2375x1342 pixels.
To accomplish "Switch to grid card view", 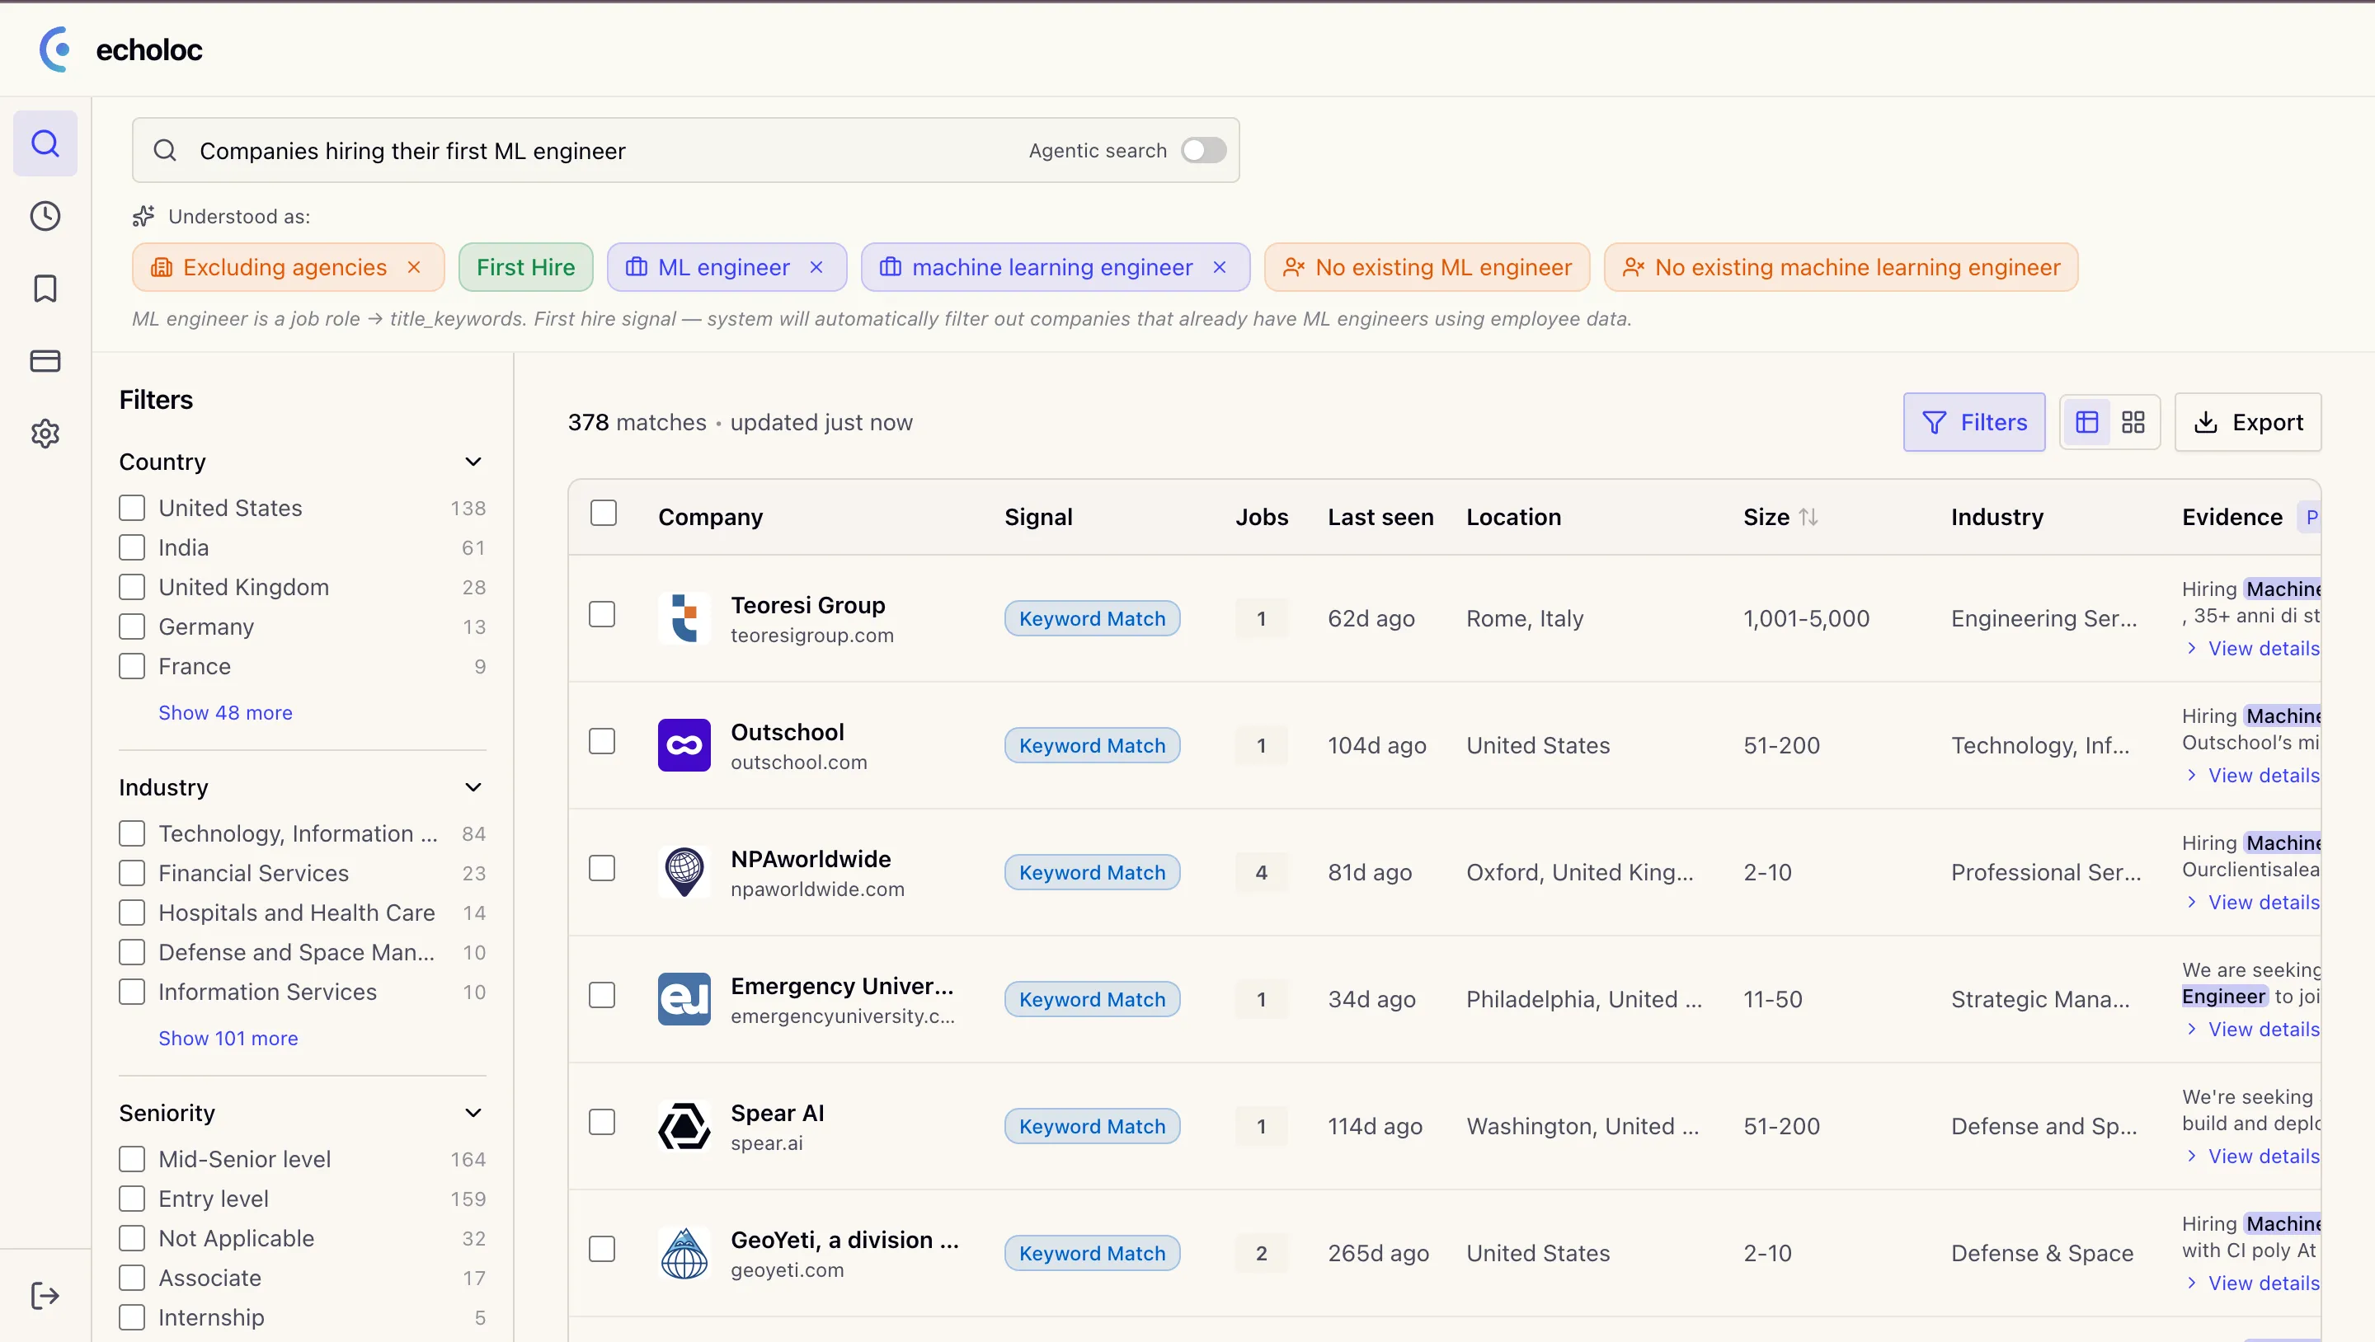I will click(x=2133, y=422).
